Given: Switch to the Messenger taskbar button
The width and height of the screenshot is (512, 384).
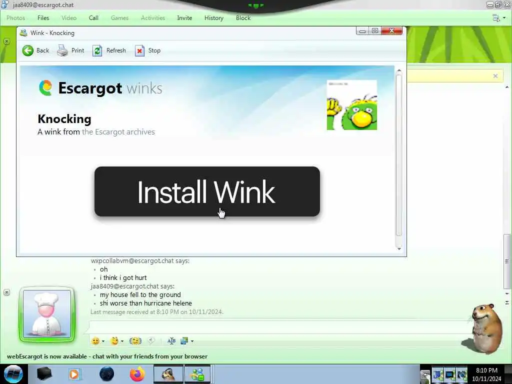Looking at the screenshot, I should 197,374.
